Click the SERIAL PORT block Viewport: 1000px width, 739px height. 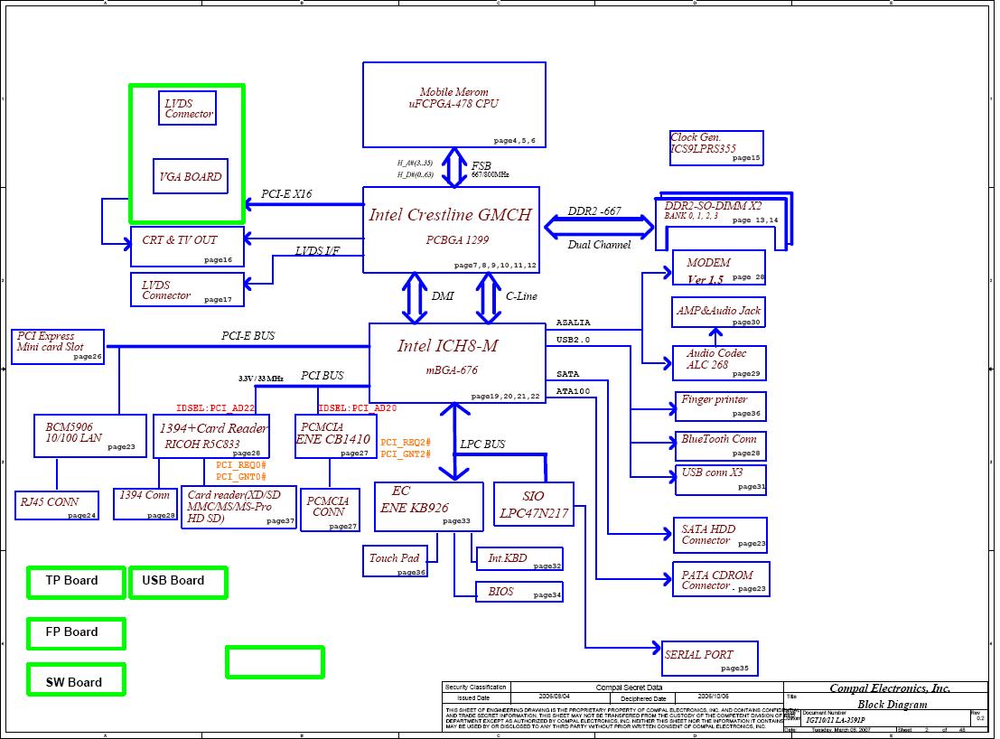[x=710, y=658]
